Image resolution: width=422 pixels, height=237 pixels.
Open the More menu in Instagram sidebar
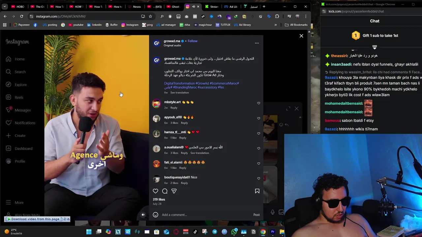click(x=15, y=203)
